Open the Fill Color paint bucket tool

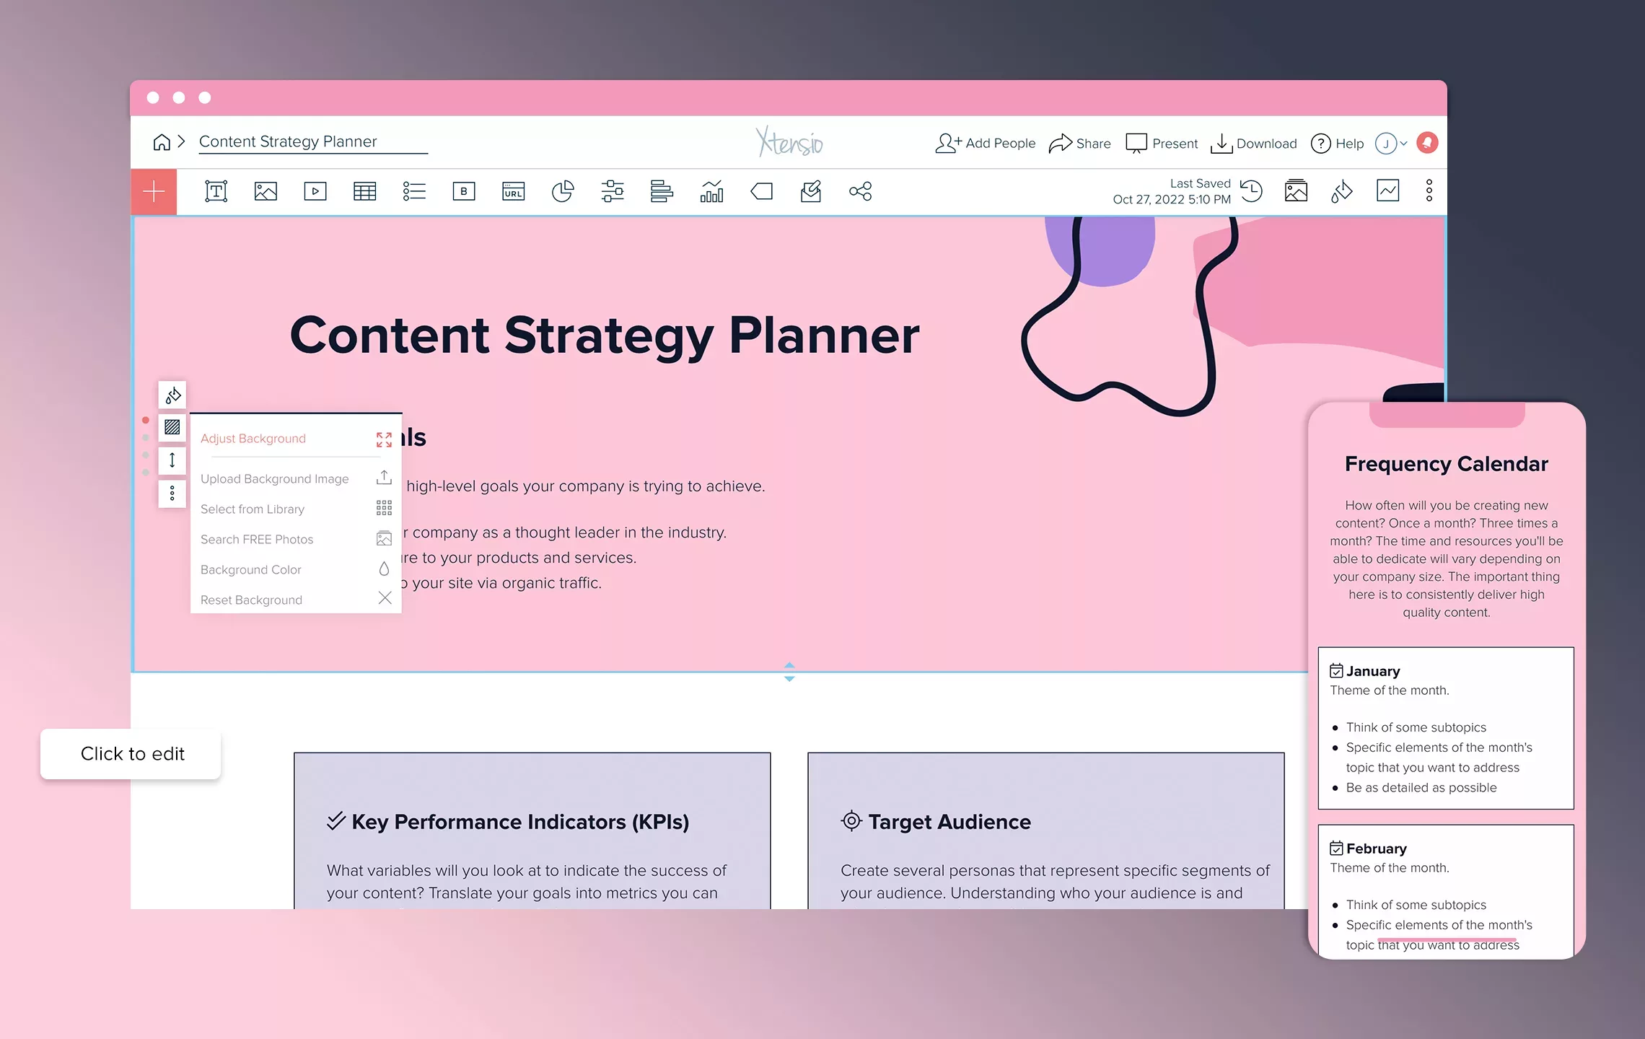coord(1341,191)
